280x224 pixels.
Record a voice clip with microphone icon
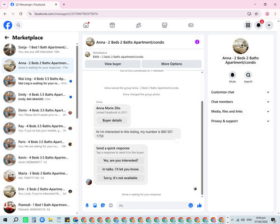(x=87, y=206)
